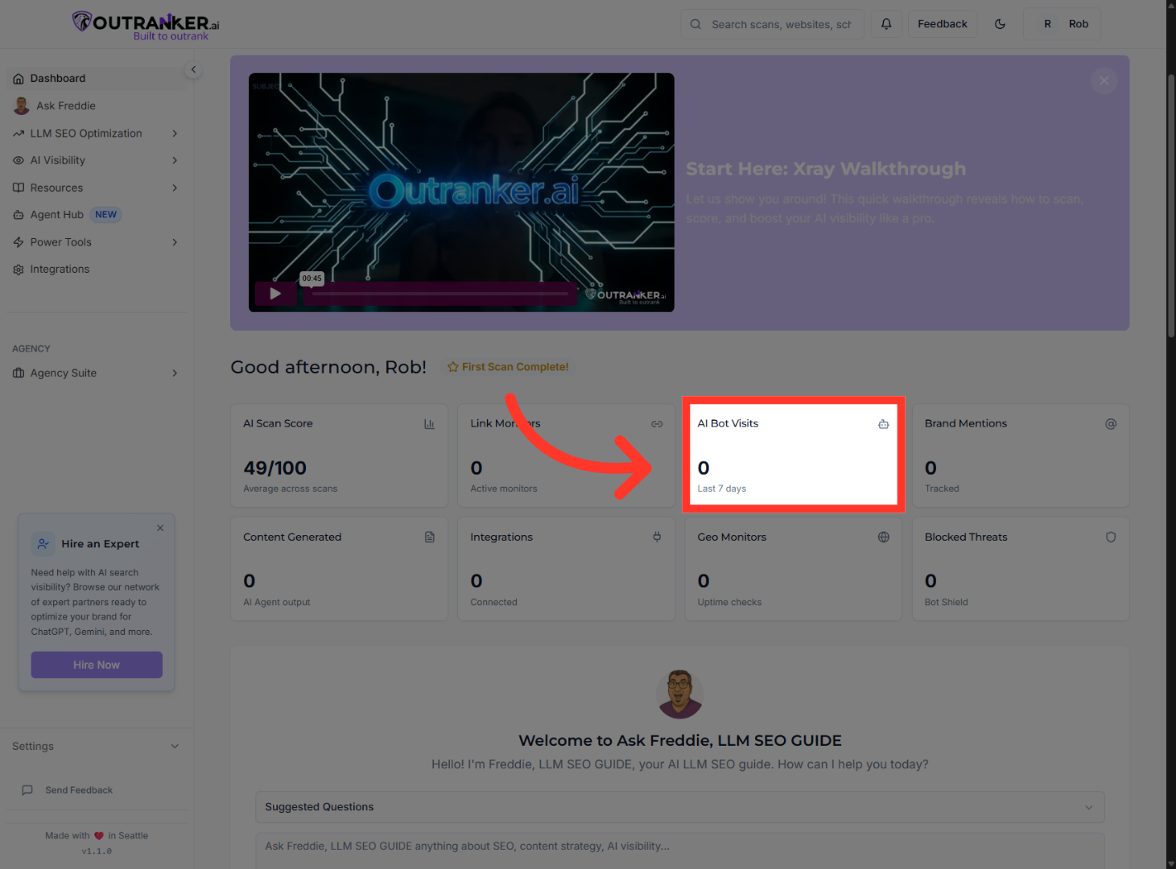The width and height of the screenshot is (1176, 869).
Task: Click the 49/100 score value
Action: pyautogui.click(x=275, y=468)
